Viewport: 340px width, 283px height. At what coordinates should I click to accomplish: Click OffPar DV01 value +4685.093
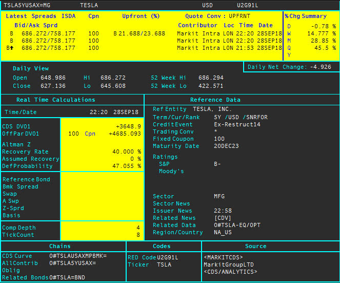(125, 134)
